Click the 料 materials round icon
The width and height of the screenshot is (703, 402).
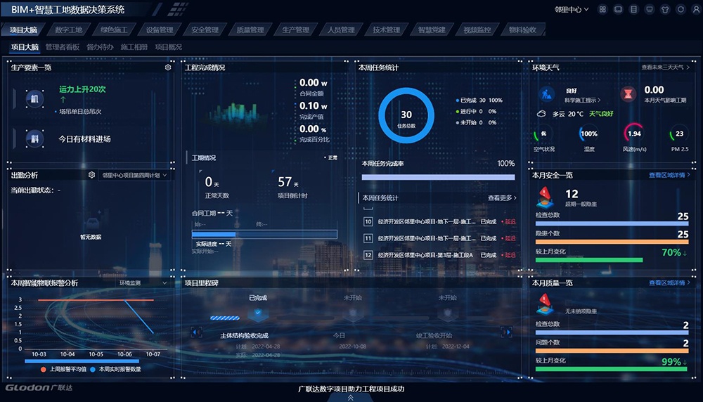(34, 138)
